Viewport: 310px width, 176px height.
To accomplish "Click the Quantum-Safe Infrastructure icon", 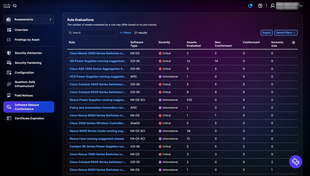I will 9,84.
